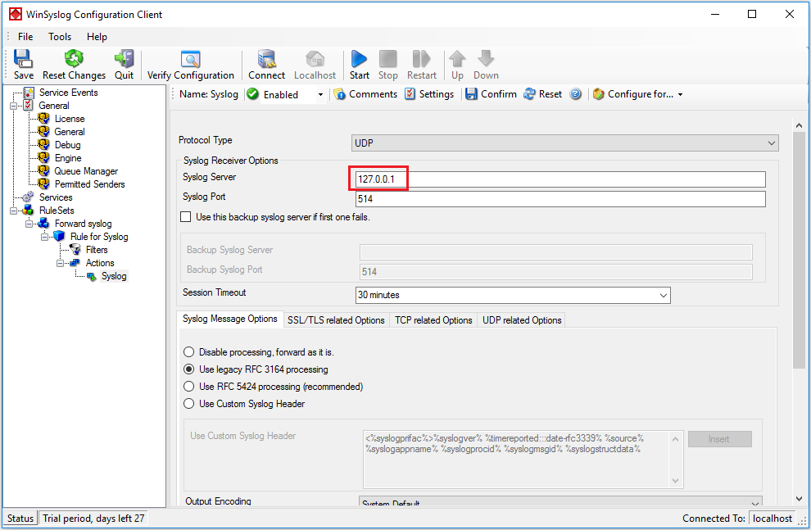Select the Services tree node
This screenshot has width=811, height=530.
tap(56, 197)
